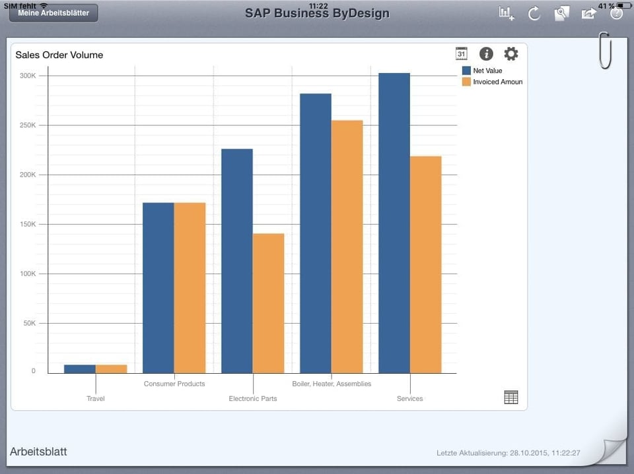Open the calendar date selector icon

click(x=462, y=53)
